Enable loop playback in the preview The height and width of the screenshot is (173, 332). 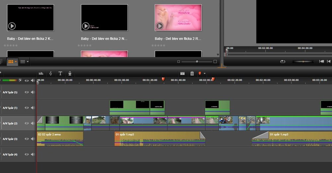(x=283, y=62)
